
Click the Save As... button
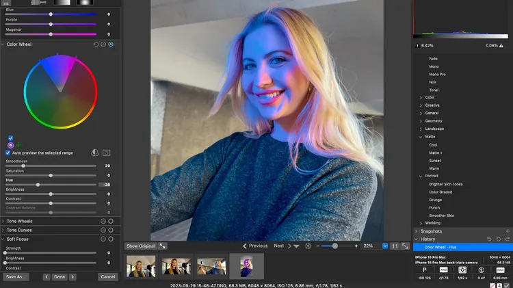click(16, 277)
